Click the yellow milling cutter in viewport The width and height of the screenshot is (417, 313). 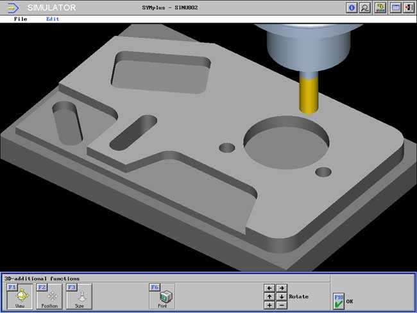309,94
